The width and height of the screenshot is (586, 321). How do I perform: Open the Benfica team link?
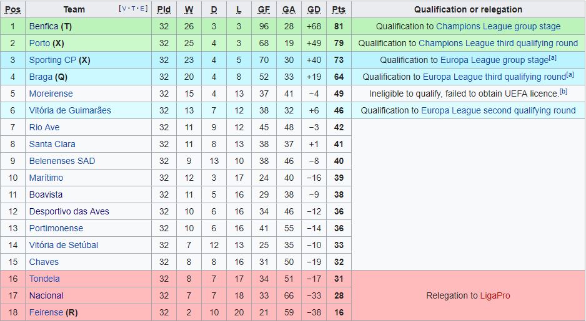pyautogui.click(x=43, y=26)
